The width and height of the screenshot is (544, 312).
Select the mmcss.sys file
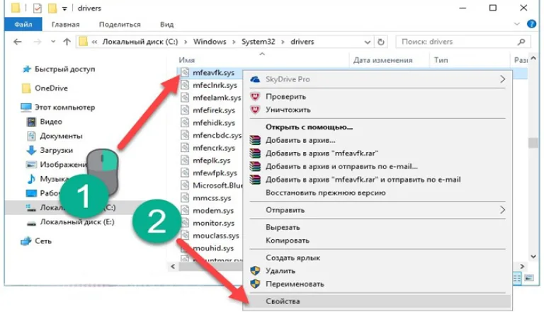[x=212, y=198]
